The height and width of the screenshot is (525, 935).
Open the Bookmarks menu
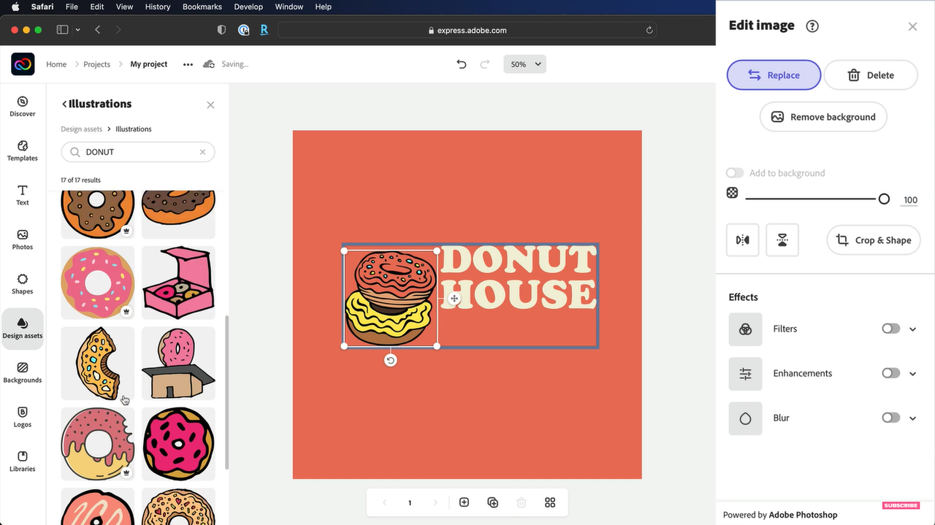(x=202, y=7)
